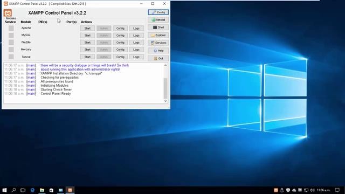Open Config for FileZilla
The height and width of the screenshot is (194, 345).
pos(120,43)
